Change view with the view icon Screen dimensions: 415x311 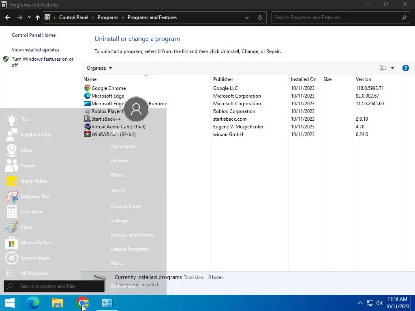click(383, 68)
